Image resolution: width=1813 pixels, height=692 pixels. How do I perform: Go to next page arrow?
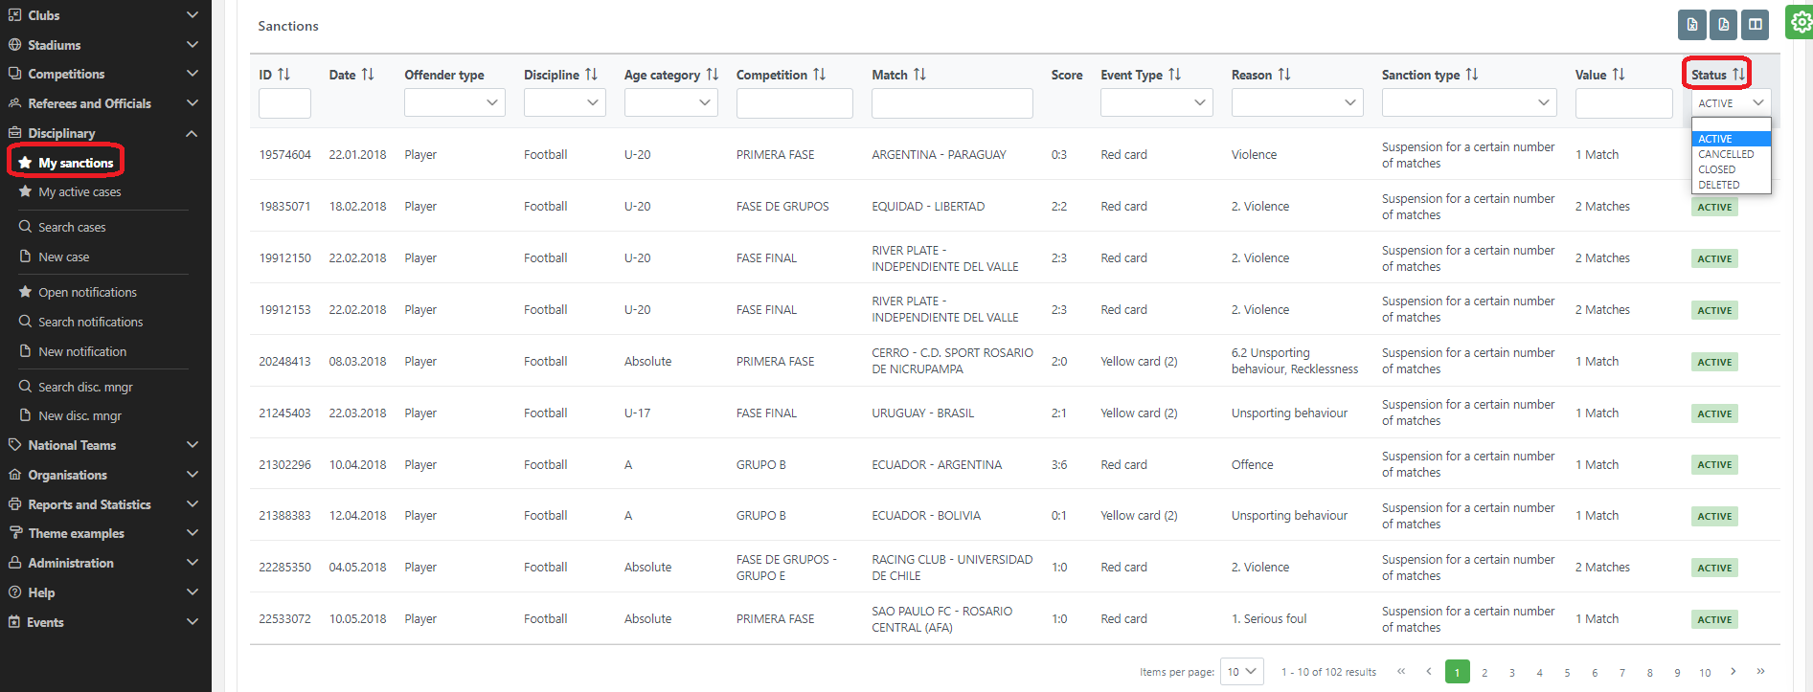pos(1734,671)
